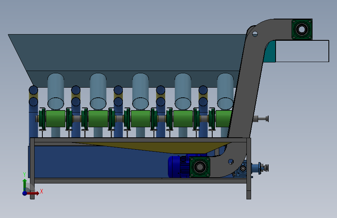The height and width of the screenshot is (218, 337).
Task: Select the leftmost green roller on the shaft
Action: point(56,118)
